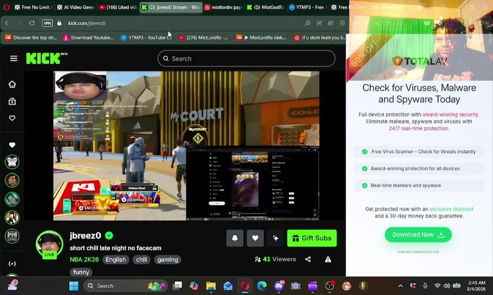Image resolution: width=493 pixels, height=295 pixels.
Task: Switch to YTMP3 - Free tab
Action: [x=308, y=7]
